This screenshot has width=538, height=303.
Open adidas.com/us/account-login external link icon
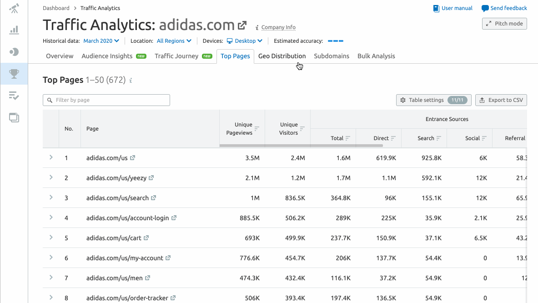pyautogui.click(x=174, y=218)
